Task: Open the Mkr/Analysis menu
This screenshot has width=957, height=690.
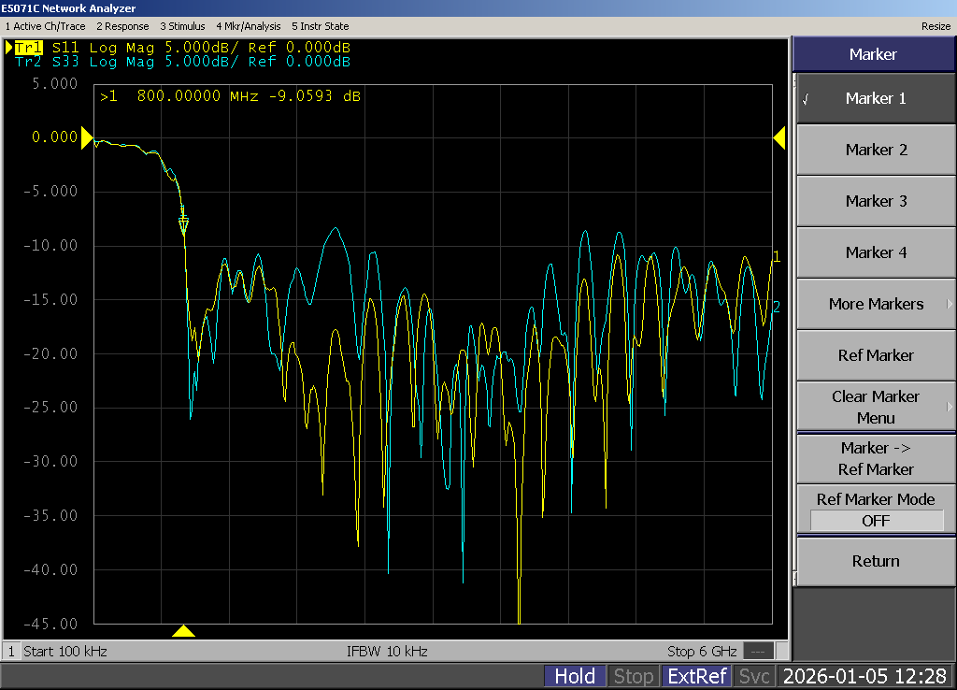Action: coord(248,26)
